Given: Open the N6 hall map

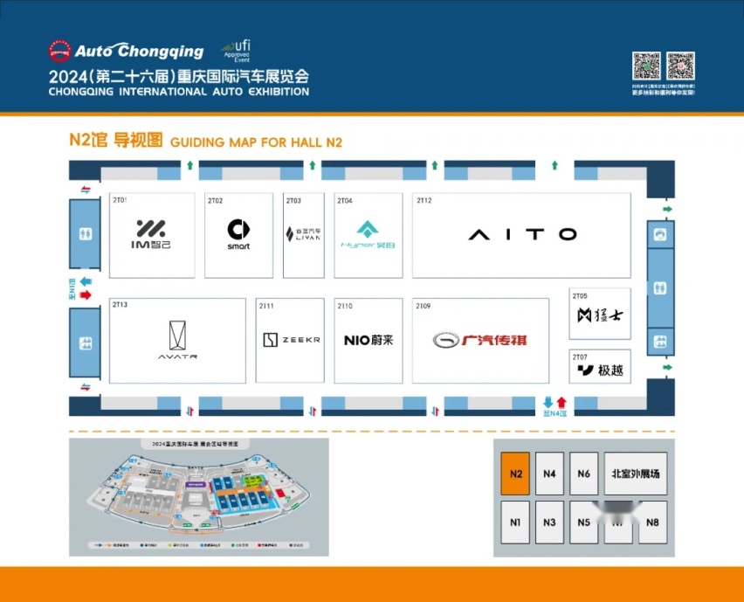Looking at the screenshot, I should [583, 474].
